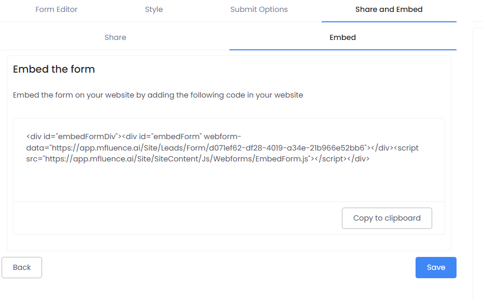The height and width of the screenshot is (300, 483).
Task: Switch to the Share sub-tab
Action: click(x=115, y=37)
